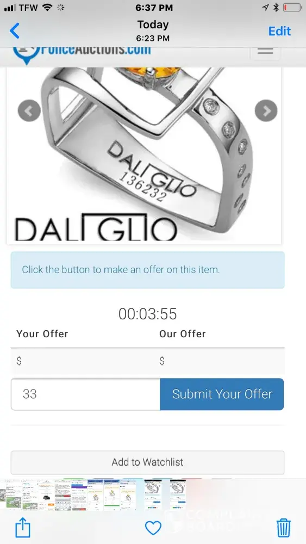Screen dimensions: 306x544
Task: Show the next ring image with right arrow
Action: tap(266, 110)
